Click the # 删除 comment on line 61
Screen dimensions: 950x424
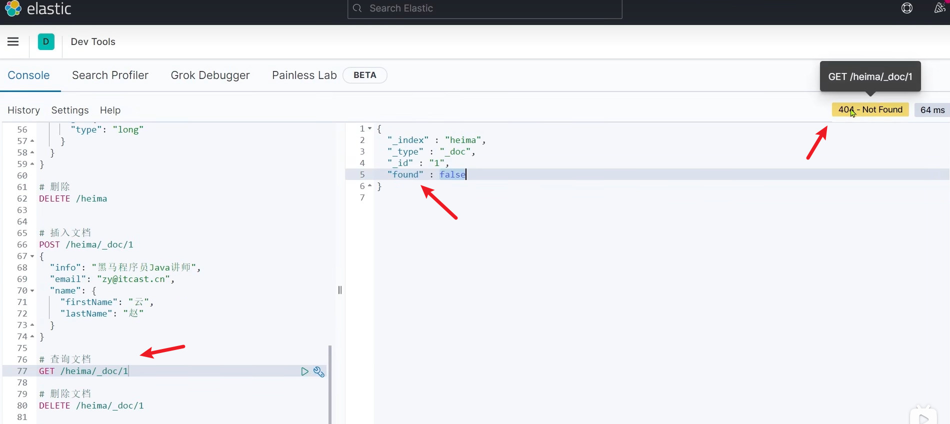pyautogui.click(x=54, y=187)
